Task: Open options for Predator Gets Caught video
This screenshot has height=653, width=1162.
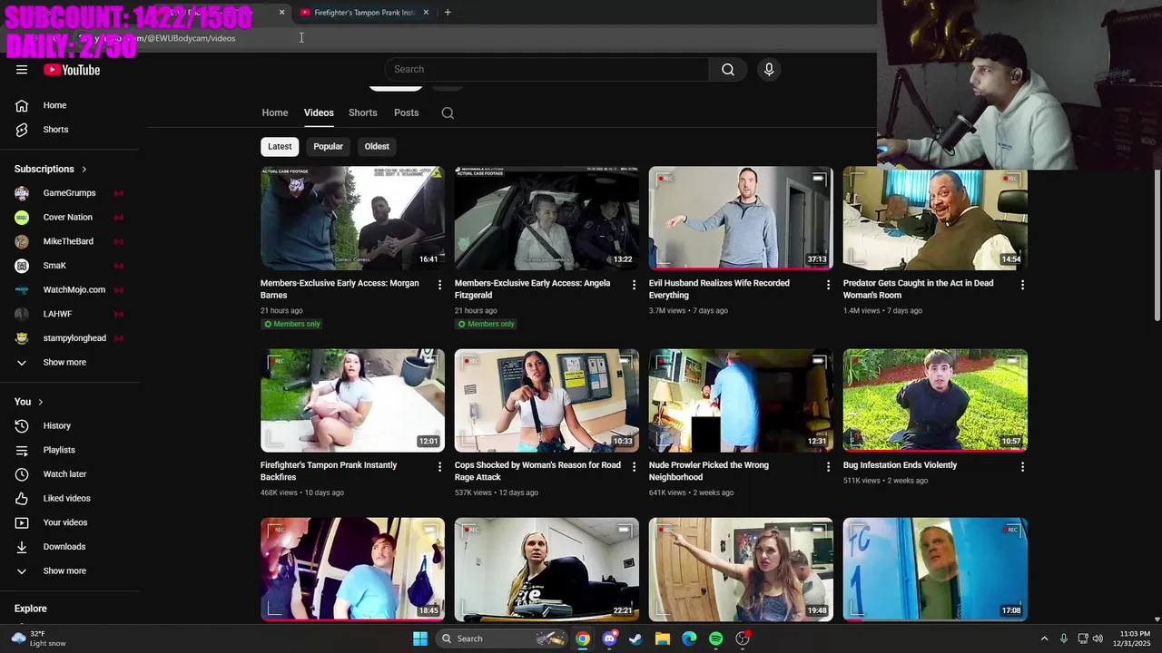Action: pos(1022,285)
